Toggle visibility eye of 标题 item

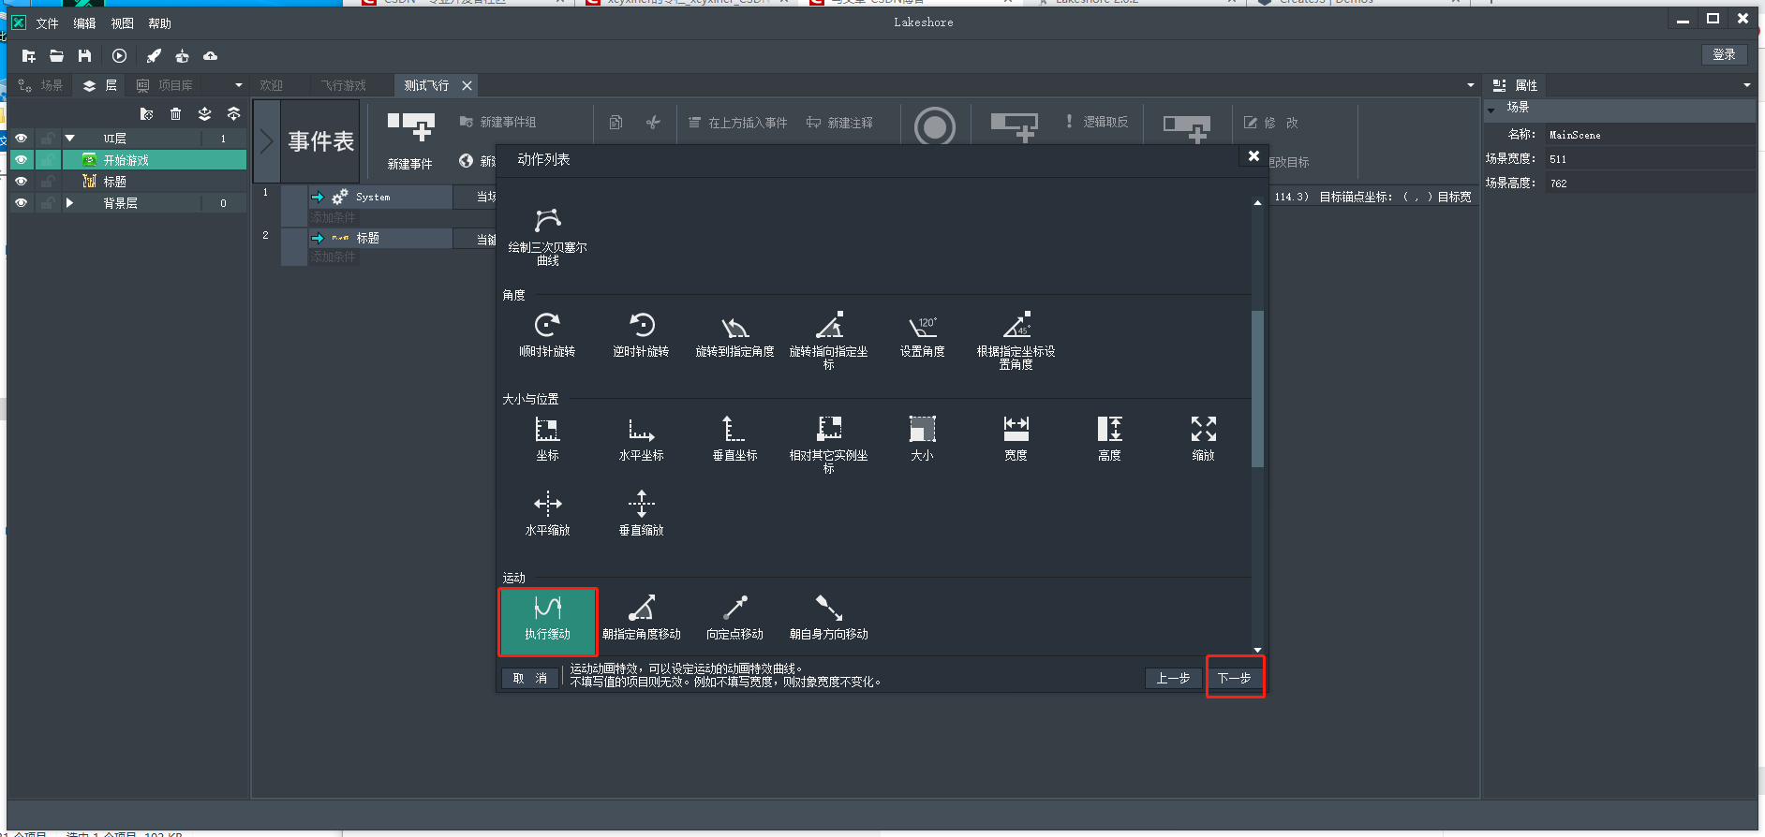(x=21, y=182)
